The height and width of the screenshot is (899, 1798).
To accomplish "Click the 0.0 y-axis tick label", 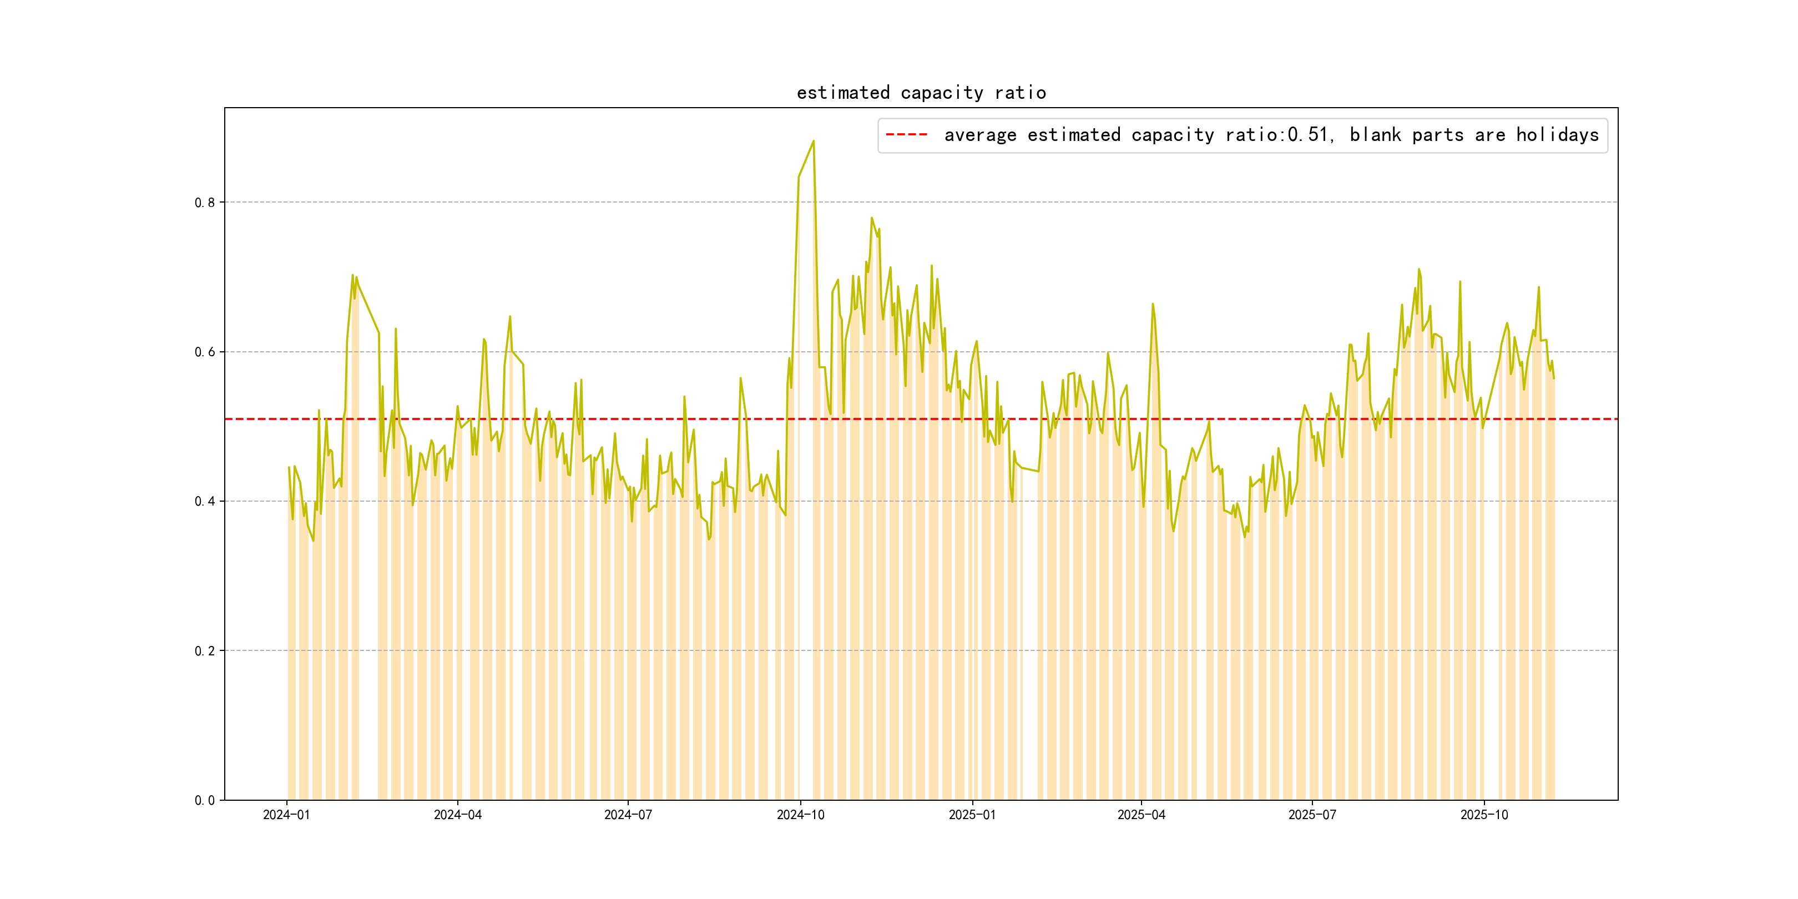I will pyautogui.click(x=205, y=800).
